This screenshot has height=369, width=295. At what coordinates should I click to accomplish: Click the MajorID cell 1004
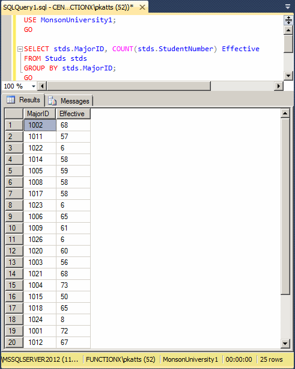click(40, 285)
